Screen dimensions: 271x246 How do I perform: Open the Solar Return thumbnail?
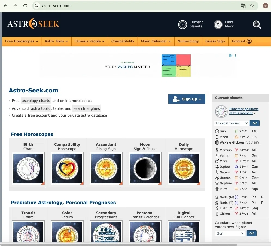coord(67,232)
